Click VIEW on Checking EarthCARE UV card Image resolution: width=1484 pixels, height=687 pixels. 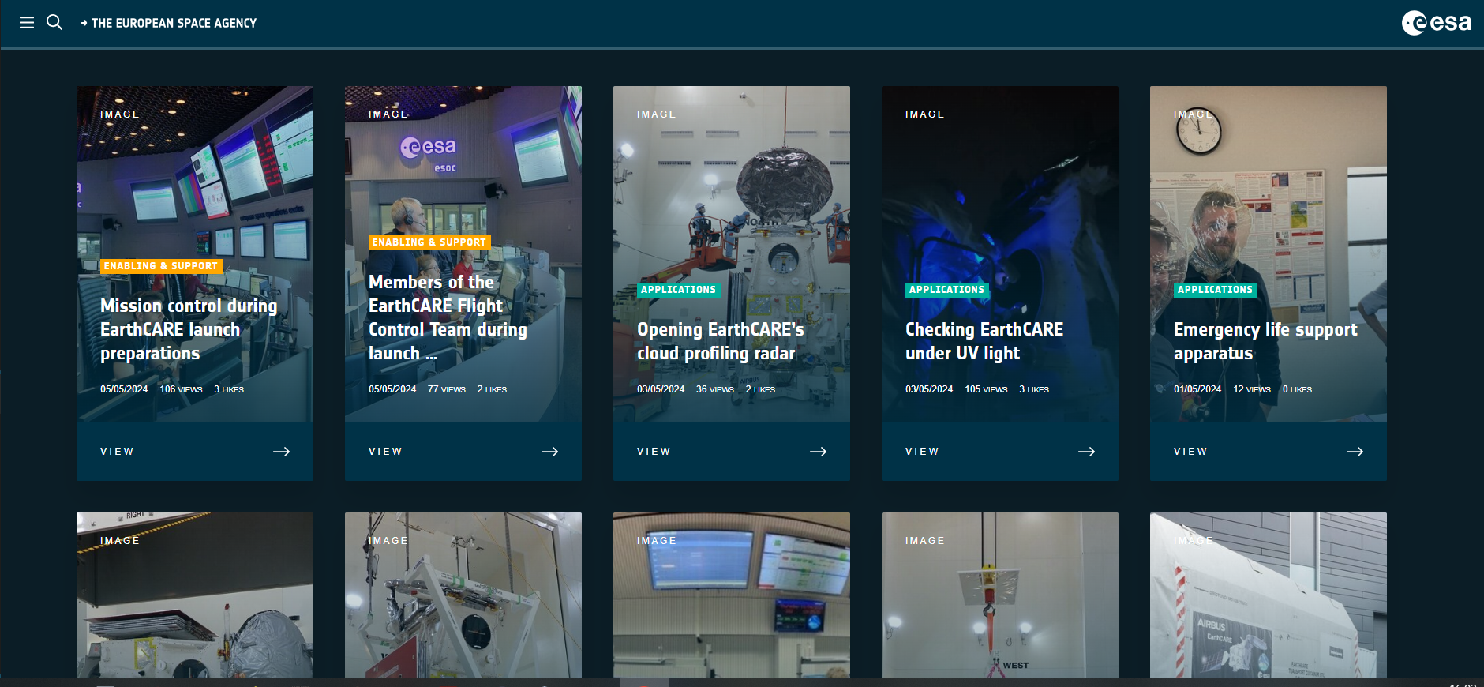pos(922,452)
